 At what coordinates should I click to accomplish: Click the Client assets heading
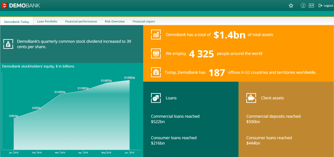[x=272, y=98]
